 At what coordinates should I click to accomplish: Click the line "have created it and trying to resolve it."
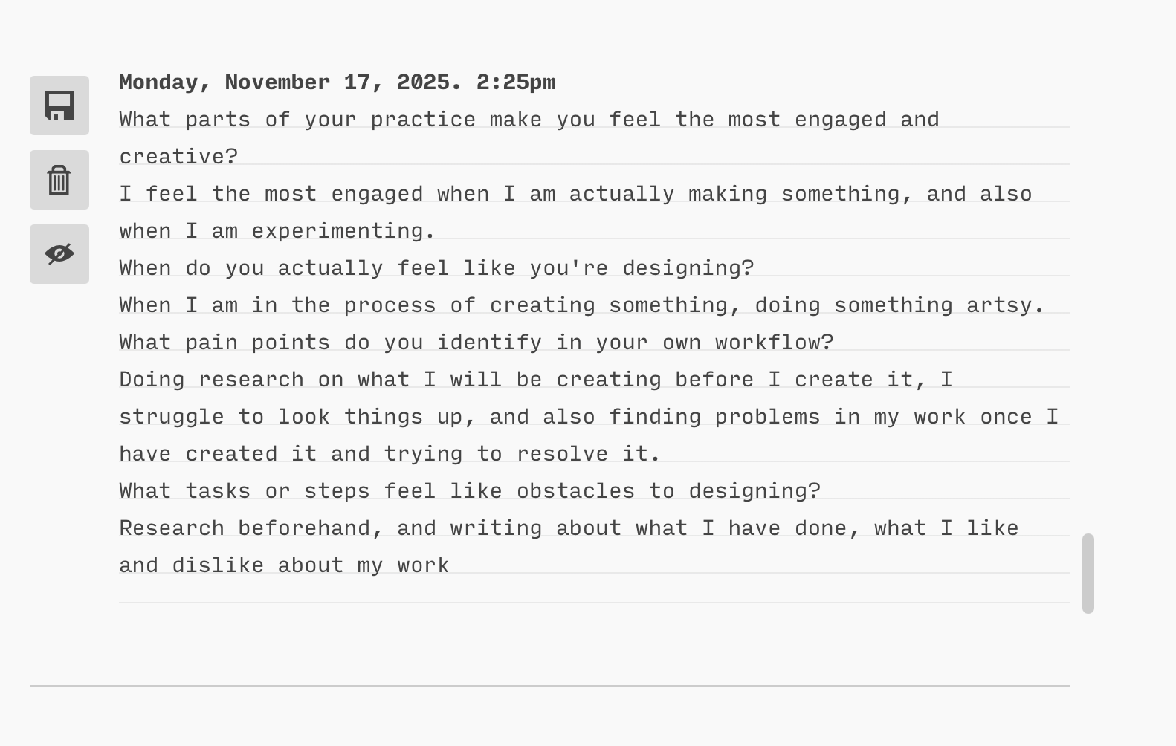[x=390, y=454]
